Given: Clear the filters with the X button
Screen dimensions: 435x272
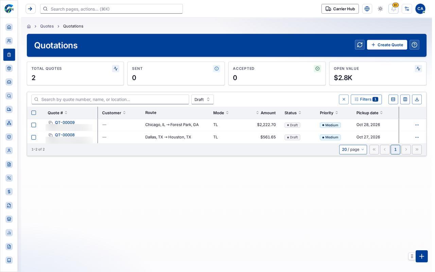Looking at the screenshot, I should click(344, 99).
